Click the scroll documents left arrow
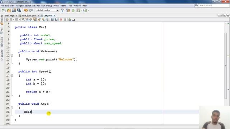Screen dimensions: 230x129 (x=219, y=15)
